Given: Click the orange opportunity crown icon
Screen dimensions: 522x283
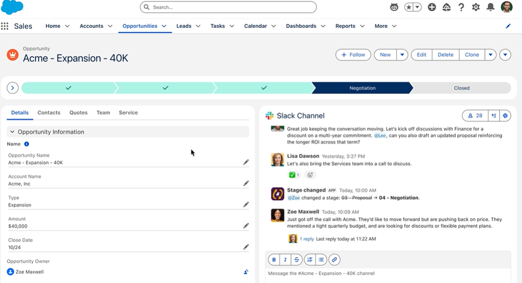Looking at the screenshot, I should 13,55.
